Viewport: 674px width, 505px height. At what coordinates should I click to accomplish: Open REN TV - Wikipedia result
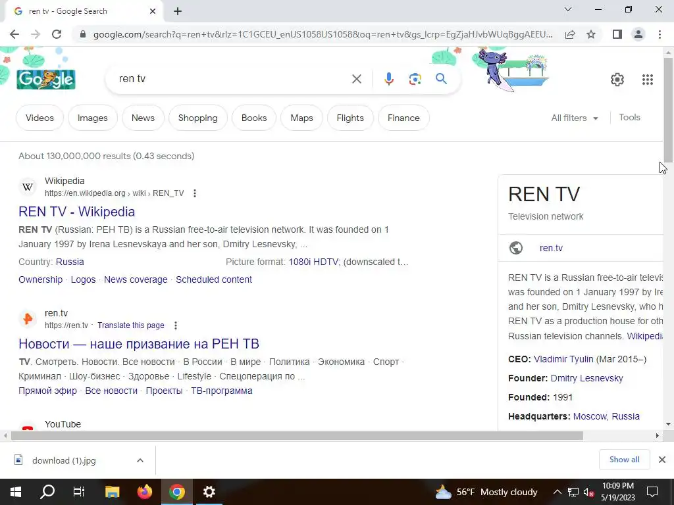[76, 212]
